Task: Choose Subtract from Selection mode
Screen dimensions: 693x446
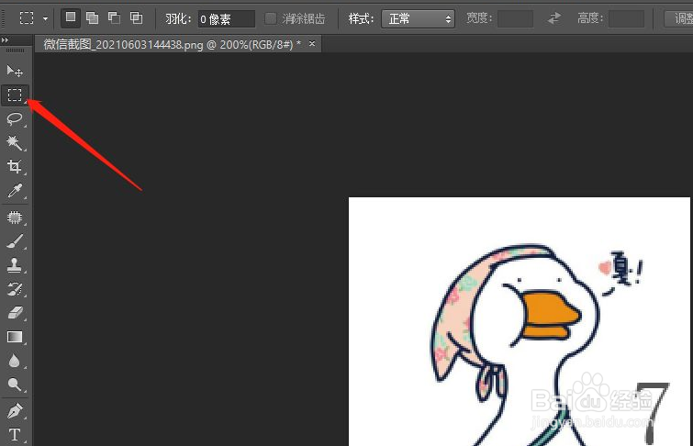Action: pyautogui.click(x=115, y=17)
